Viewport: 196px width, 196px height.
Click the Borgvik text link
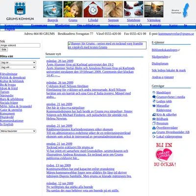pyautogui.click(x=53, y=20)
